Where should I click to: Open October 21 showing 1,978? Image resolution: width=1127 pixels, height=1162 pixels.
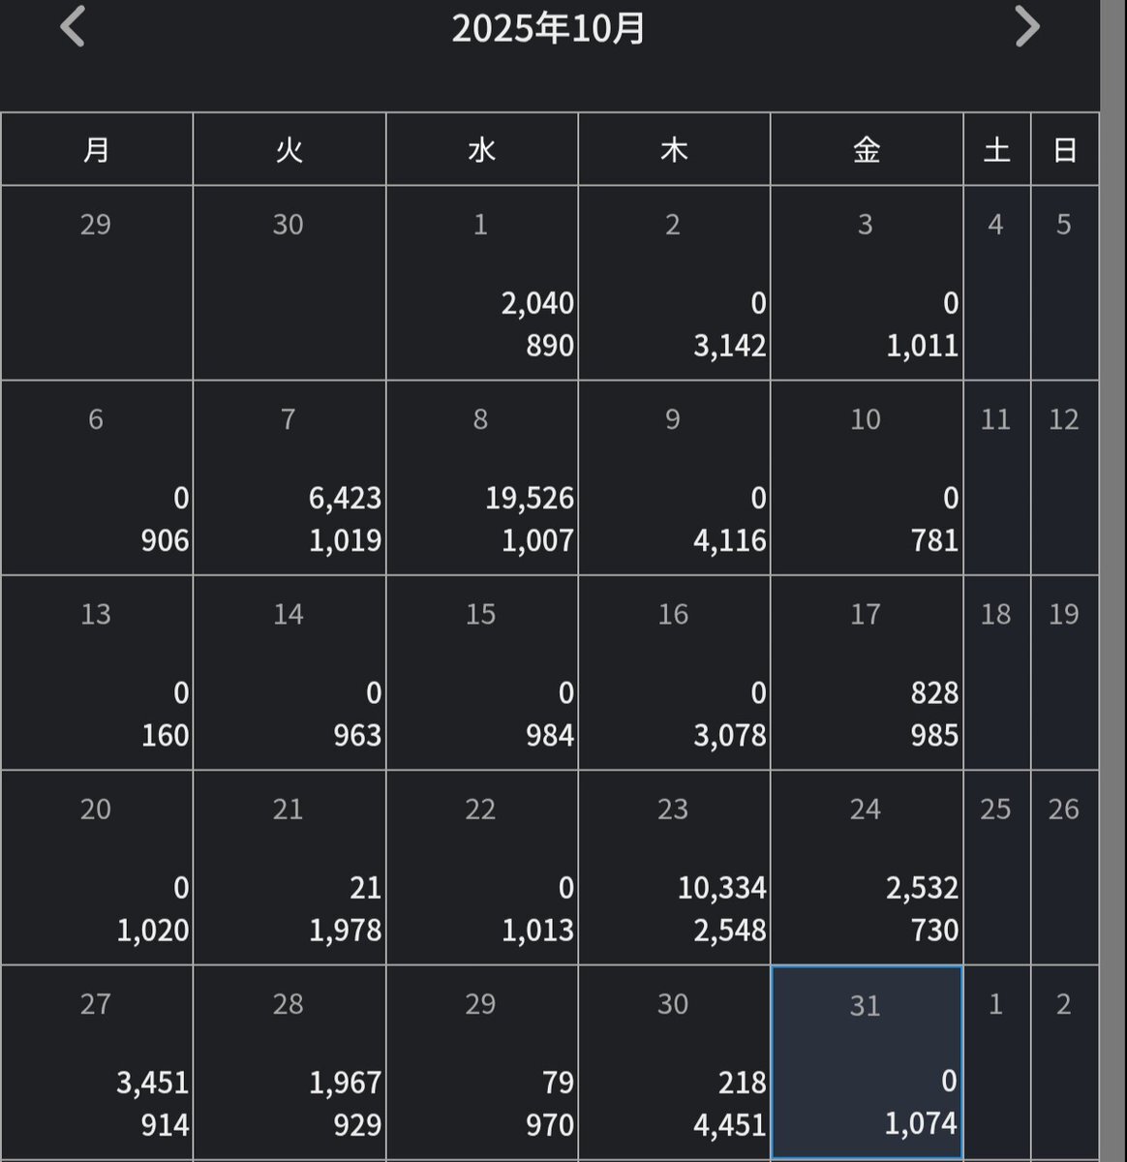coord(289,868)
